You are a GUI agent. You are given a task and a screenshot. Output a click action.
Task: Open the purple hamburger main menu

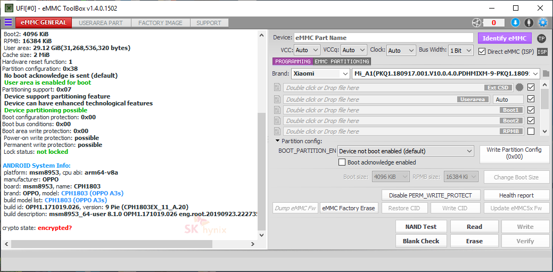pos(8,22)
